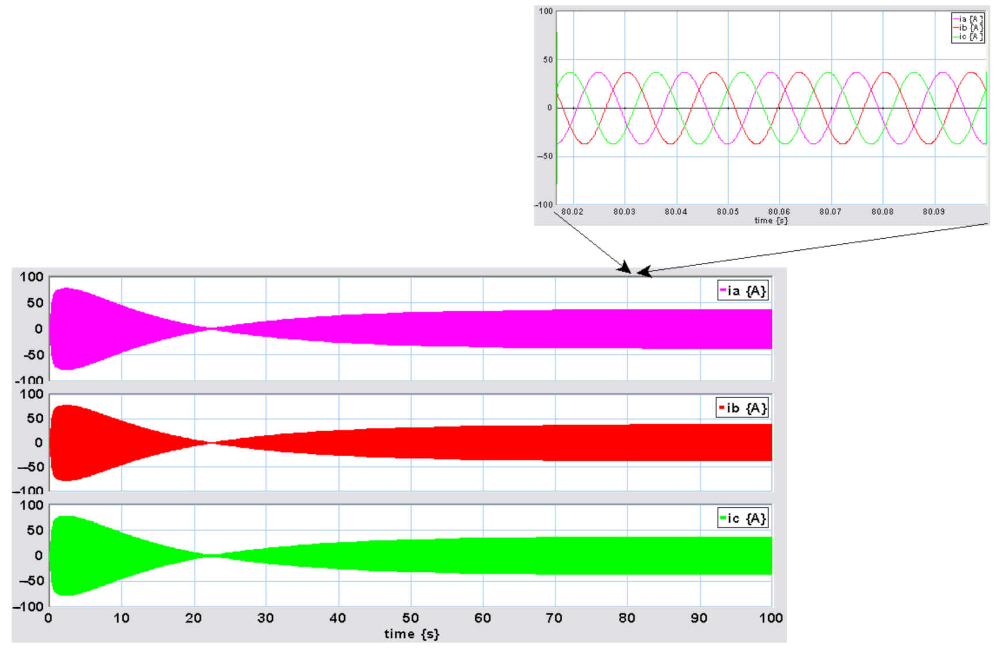Click the ia {A} legend box in the magenta plot
The image size is (997, 655).
742,291
